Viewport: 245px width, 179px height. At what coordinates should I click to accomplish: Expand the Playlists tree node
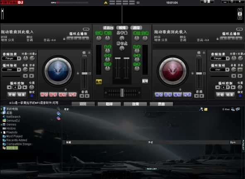tap(1, 132)
